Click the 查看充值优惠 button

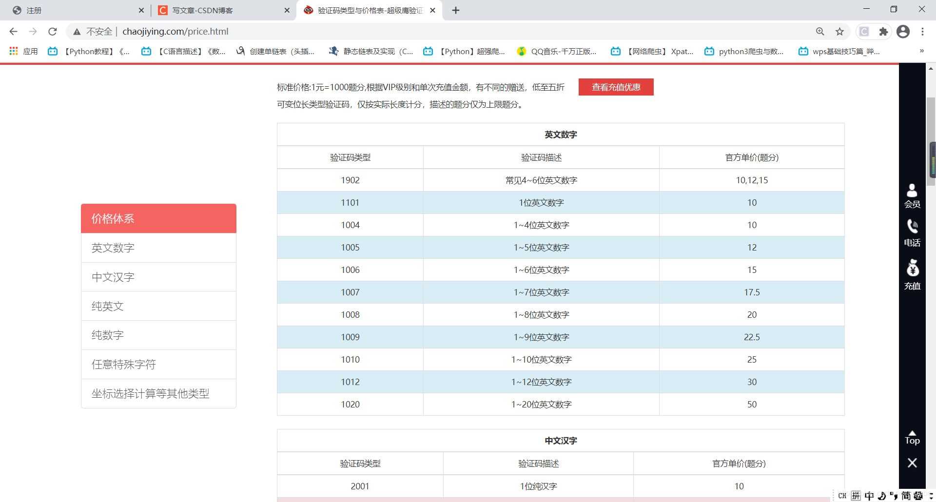pos(616,87)
